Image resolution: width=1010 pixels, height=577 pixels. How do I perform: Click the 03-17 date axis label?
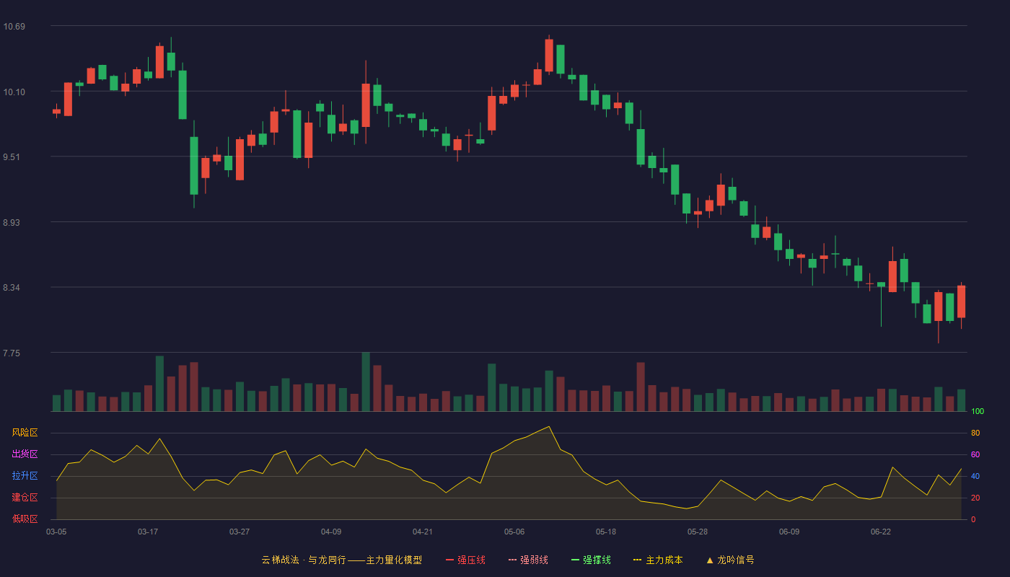(x=148, y=532)
